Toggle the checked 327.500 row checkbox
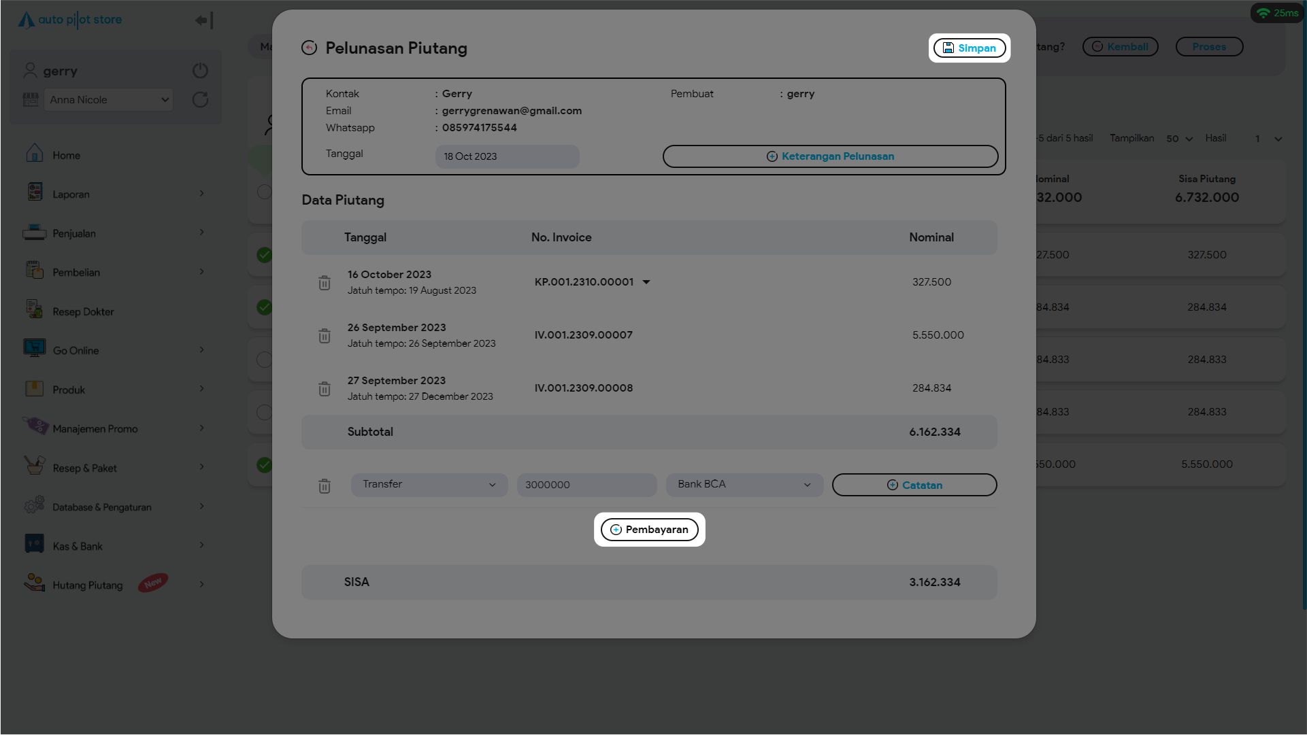1307x735 pixels. coord(264,255)
